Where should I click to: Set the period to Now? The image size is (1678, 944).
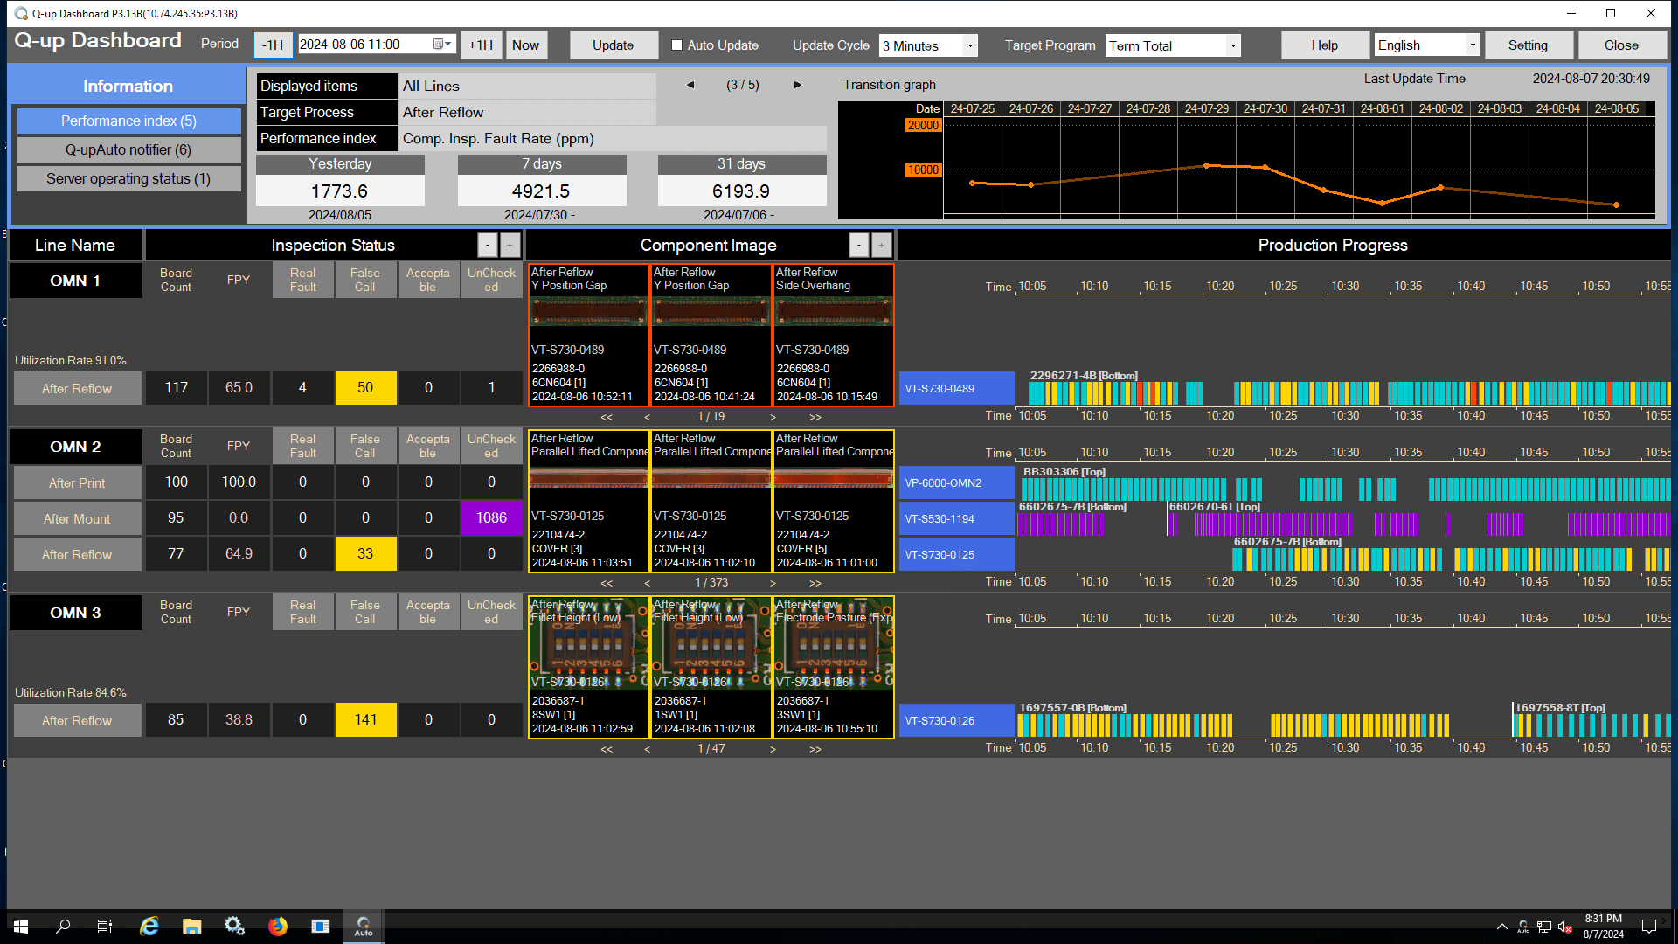tap(525, 45)
